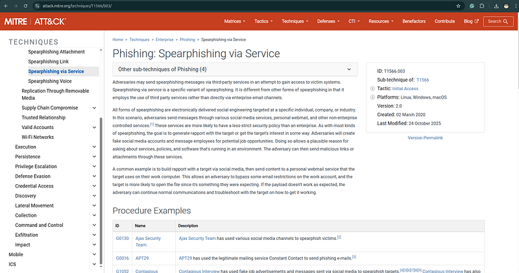The height and width of the screenshot is (273, 519).
Task: Open the Chrome three-dot menu
Action: click(x=516, y=6)
